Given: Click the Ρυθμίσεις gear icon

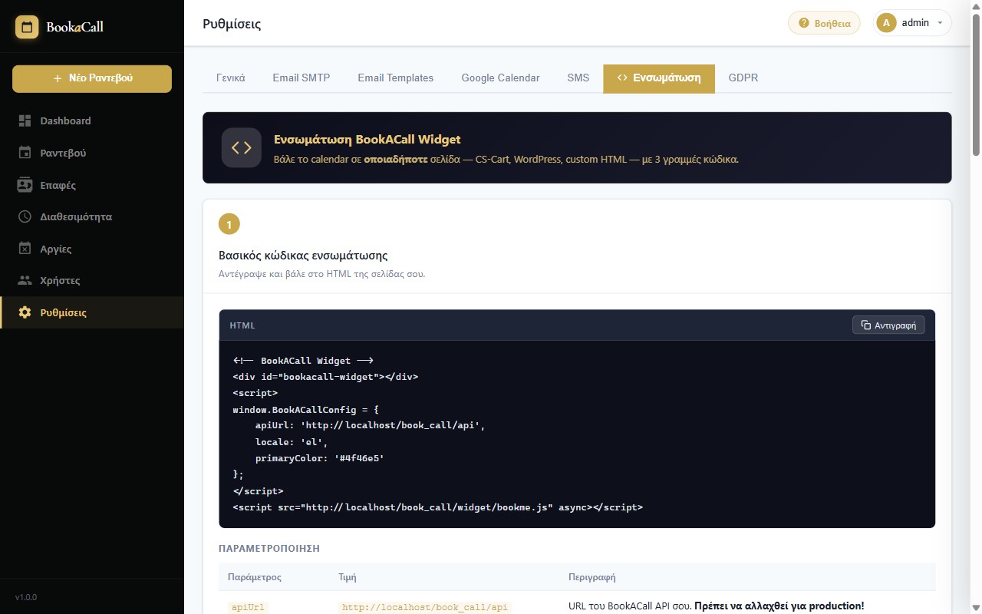Looking at the screenshot, I should (25, 312).
